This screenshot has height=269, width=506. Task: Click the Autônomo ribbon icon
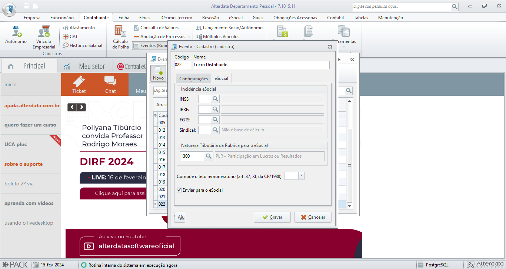16,35
